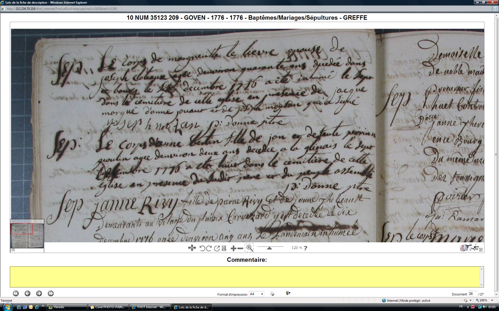Rotate the document image clockwise
Screen dimensions: 499x311
[209, 248]
